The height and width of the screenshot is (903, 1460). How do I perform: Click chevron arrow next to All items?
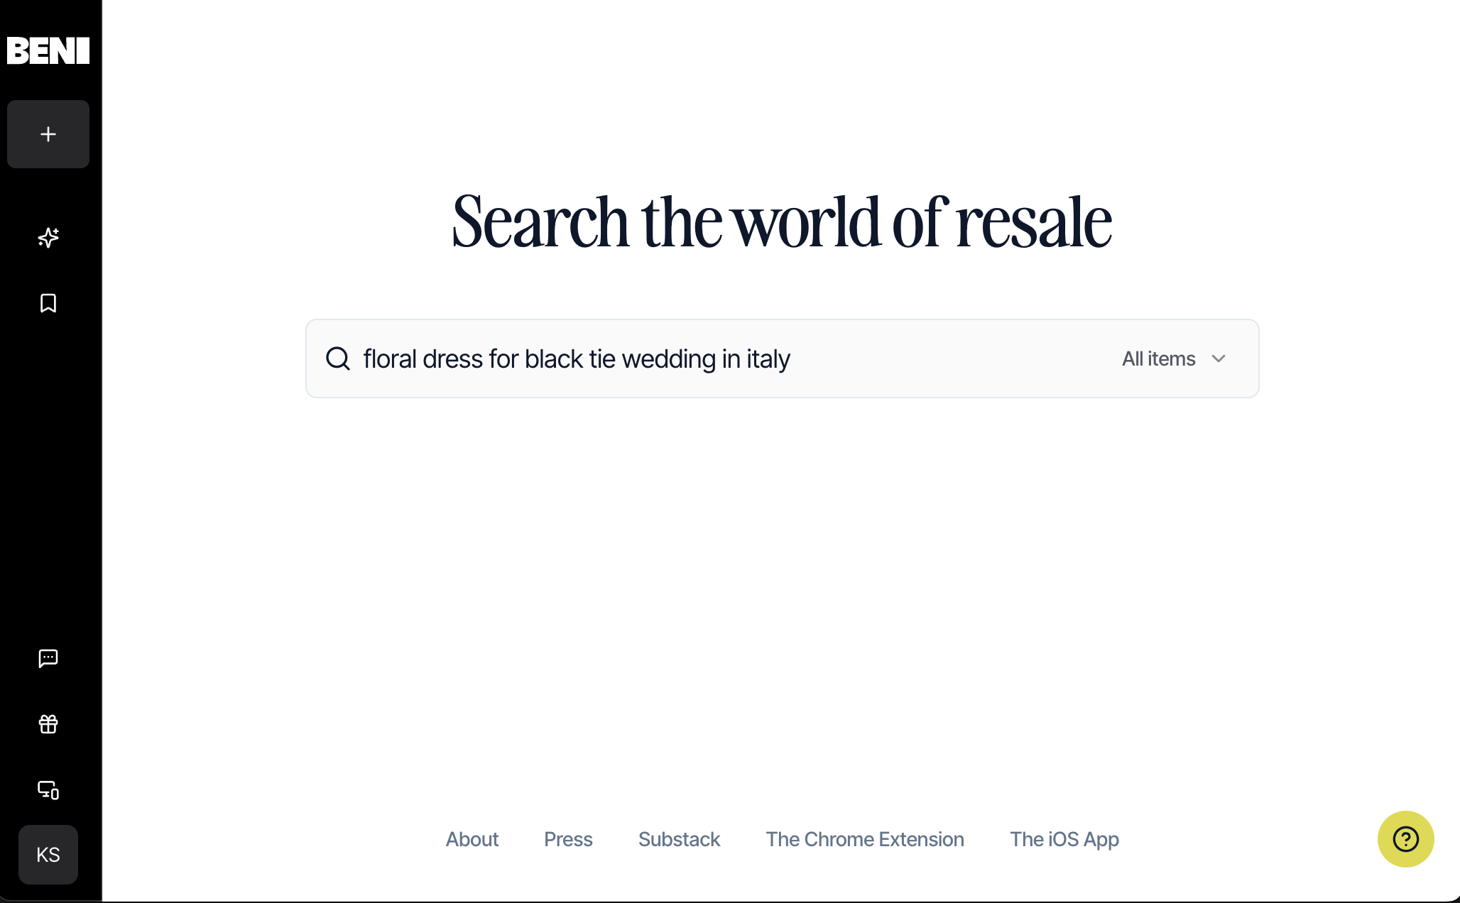click(x=1219, y=359)
